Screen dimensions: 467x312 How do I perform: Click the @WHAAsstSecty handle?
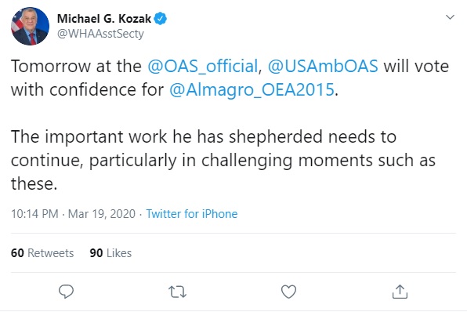tap(100, 34)
